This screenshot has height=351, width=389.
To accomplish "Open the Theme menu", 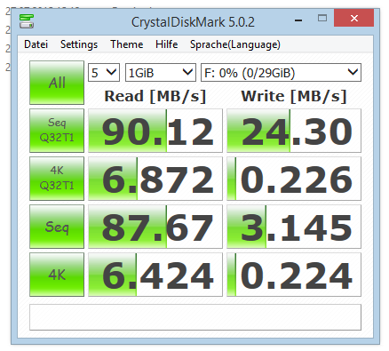I will 127,44.
